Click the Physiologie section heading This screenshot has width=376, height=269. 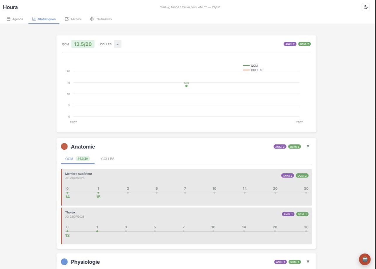(85, 262)
